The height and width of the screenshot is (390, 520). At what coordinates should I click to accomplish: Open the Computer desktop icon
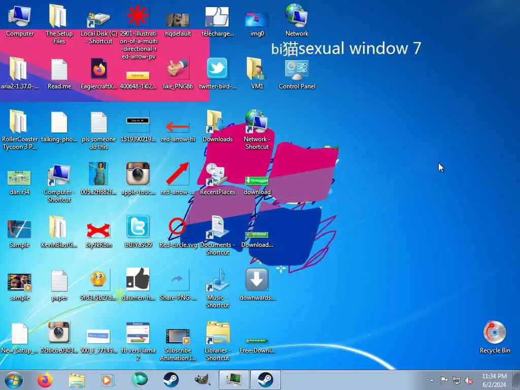20,20
